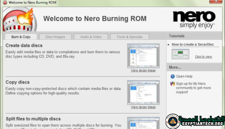225x129 pixels.
Task: Click the Open Help question mark icon
Action: (x=172, y=76)
